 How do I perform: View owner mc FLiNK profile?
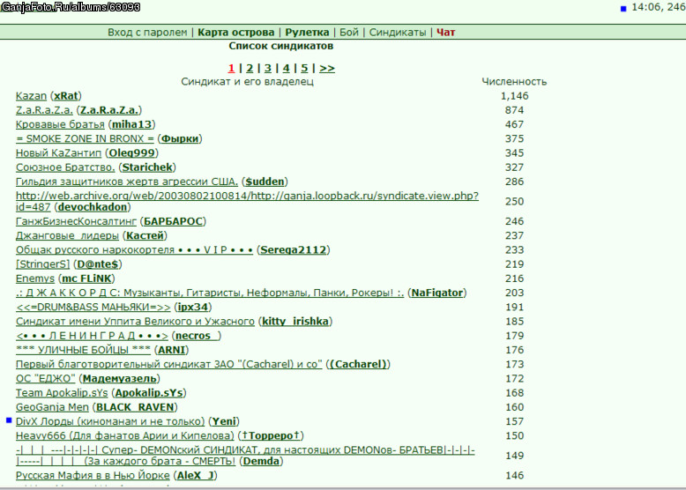[86, 278]
